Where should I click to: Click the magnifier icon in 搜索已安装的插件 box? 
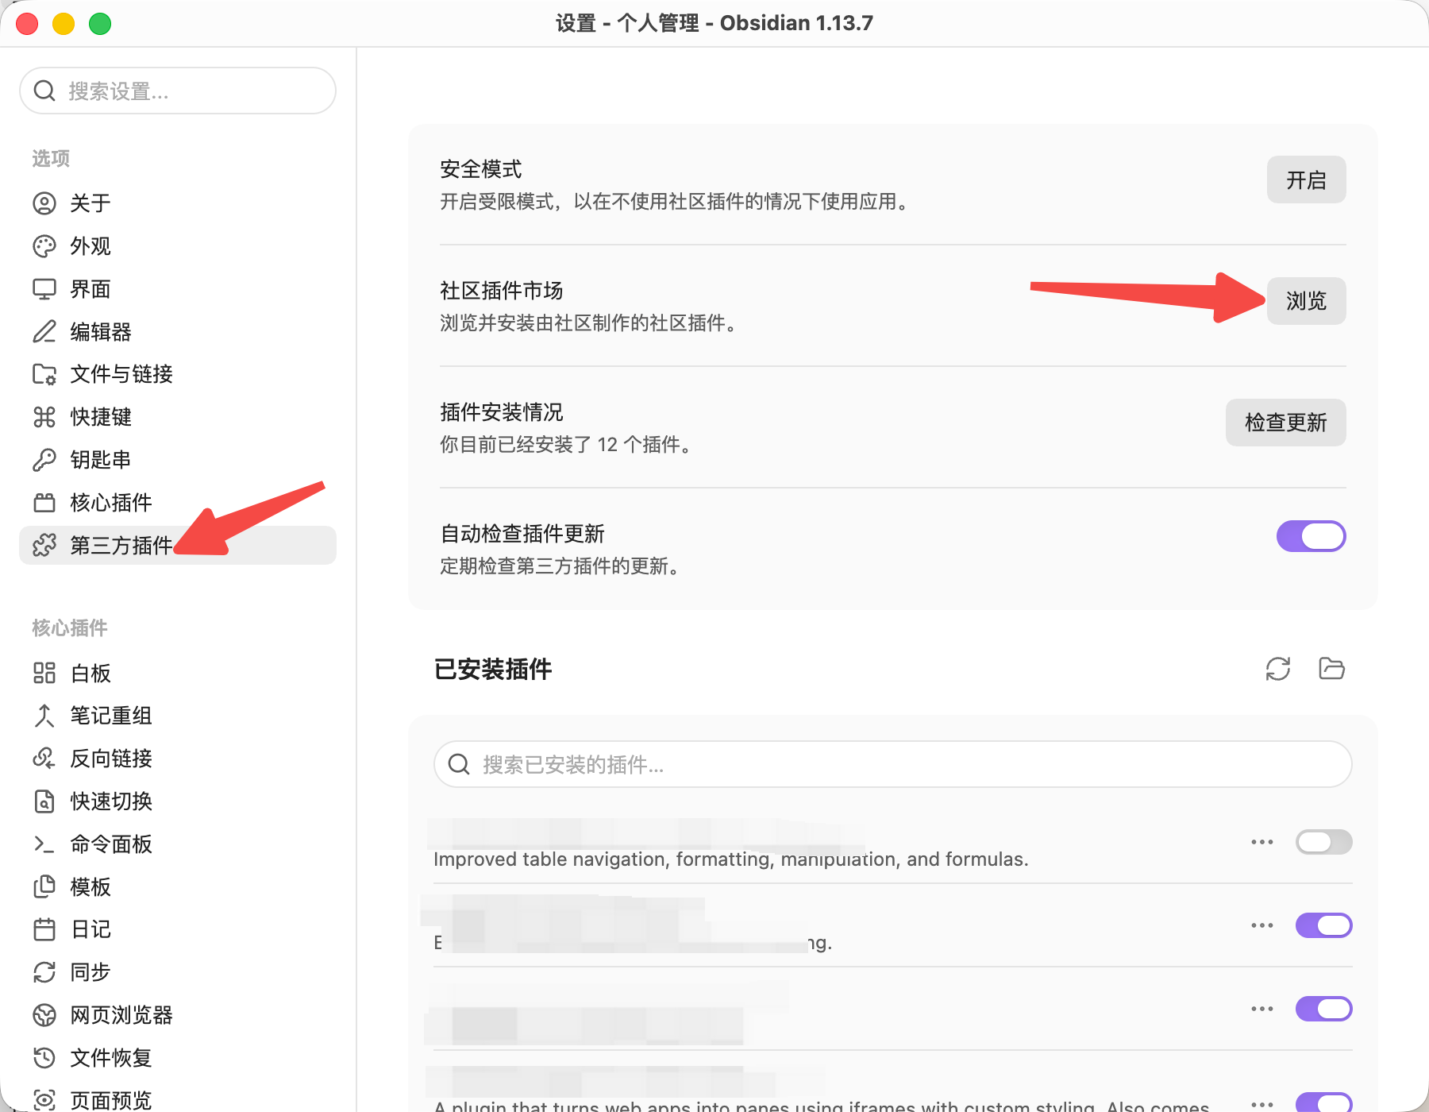[x=459, y=764]
